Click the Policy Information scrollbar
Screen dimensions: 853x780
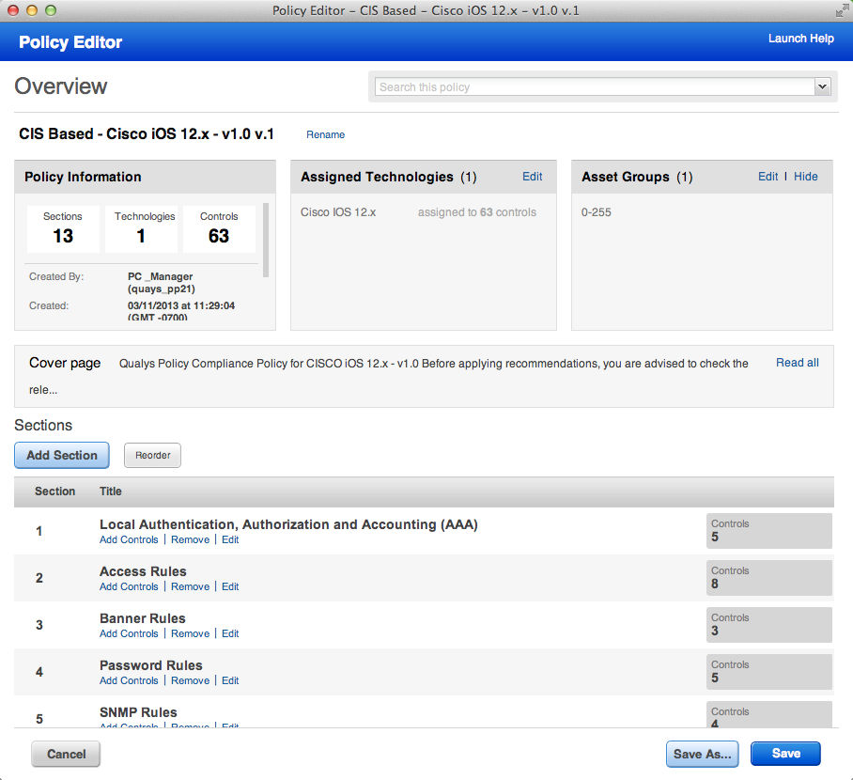coord(266,240)
